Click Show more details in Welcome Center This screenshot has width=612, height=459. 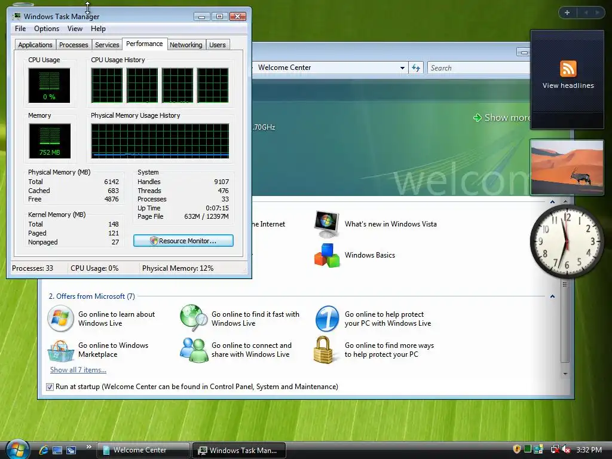click(503, 118)
